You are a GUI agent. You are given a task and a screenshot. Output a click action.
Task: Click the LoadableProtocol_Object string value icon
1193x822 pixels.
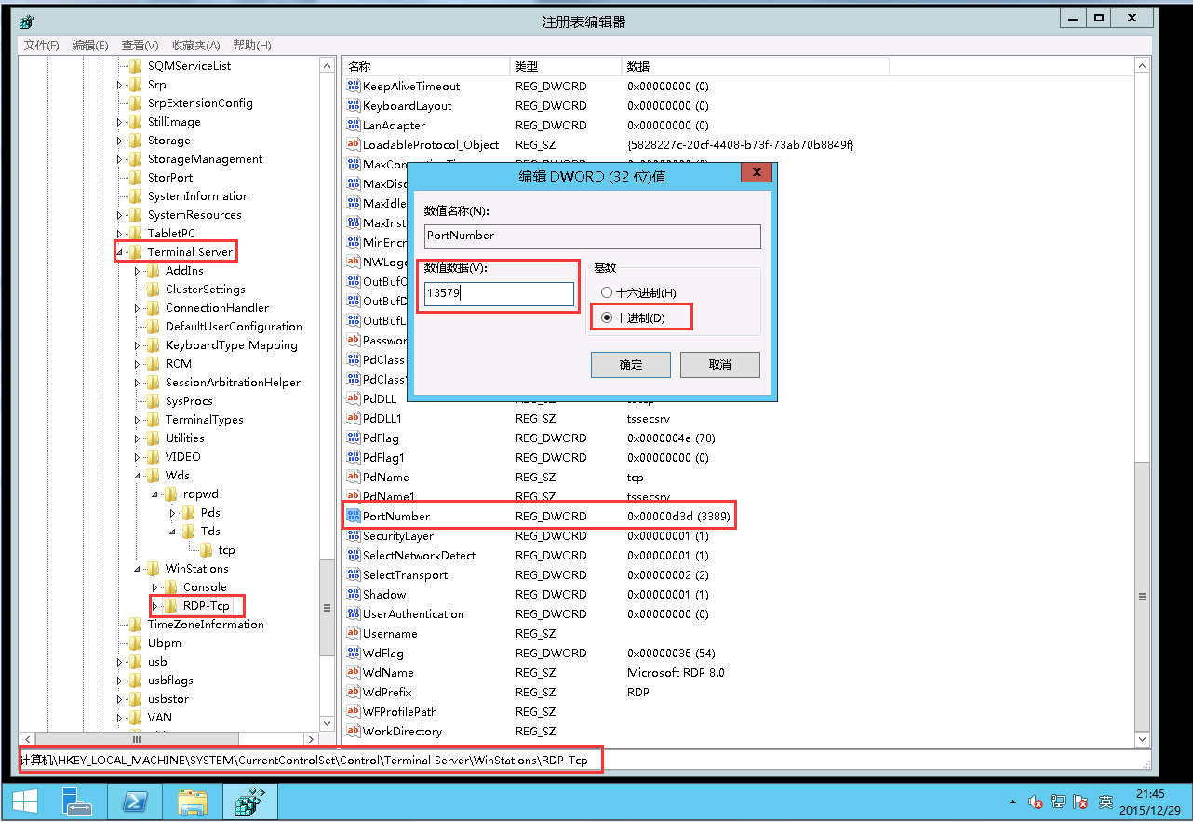pyautogui.click(x=353, y=144)
